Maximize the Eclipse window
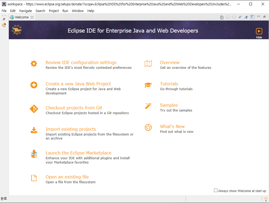The height and width of the screenshot is (203, 269). click(251, 4)
